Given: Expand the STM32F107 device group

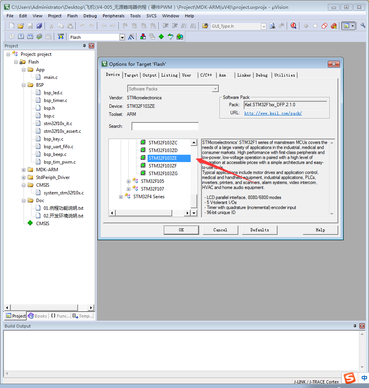Looking at the screenshot, I should [128, 189].
